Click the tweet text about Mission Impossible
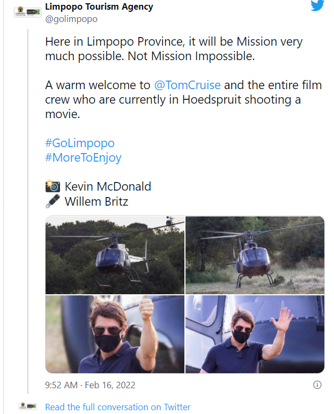The height and width of the screenshot is (414, 334). [x=174, y=49]
